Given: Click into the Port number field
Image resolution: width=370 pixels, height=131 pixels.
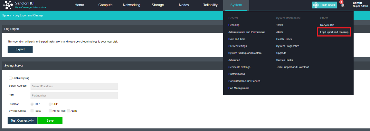Looking at the screenshot, I should (x=74, y=96).
